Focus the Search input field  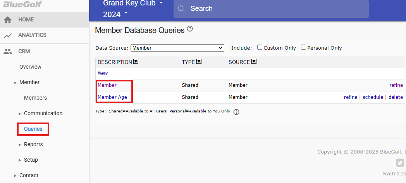point(271,9)
